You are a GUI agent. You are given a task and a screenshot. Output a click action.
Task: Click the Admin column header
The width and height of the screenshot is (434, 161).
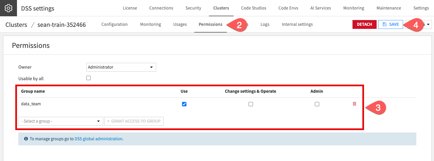(317, 91)
